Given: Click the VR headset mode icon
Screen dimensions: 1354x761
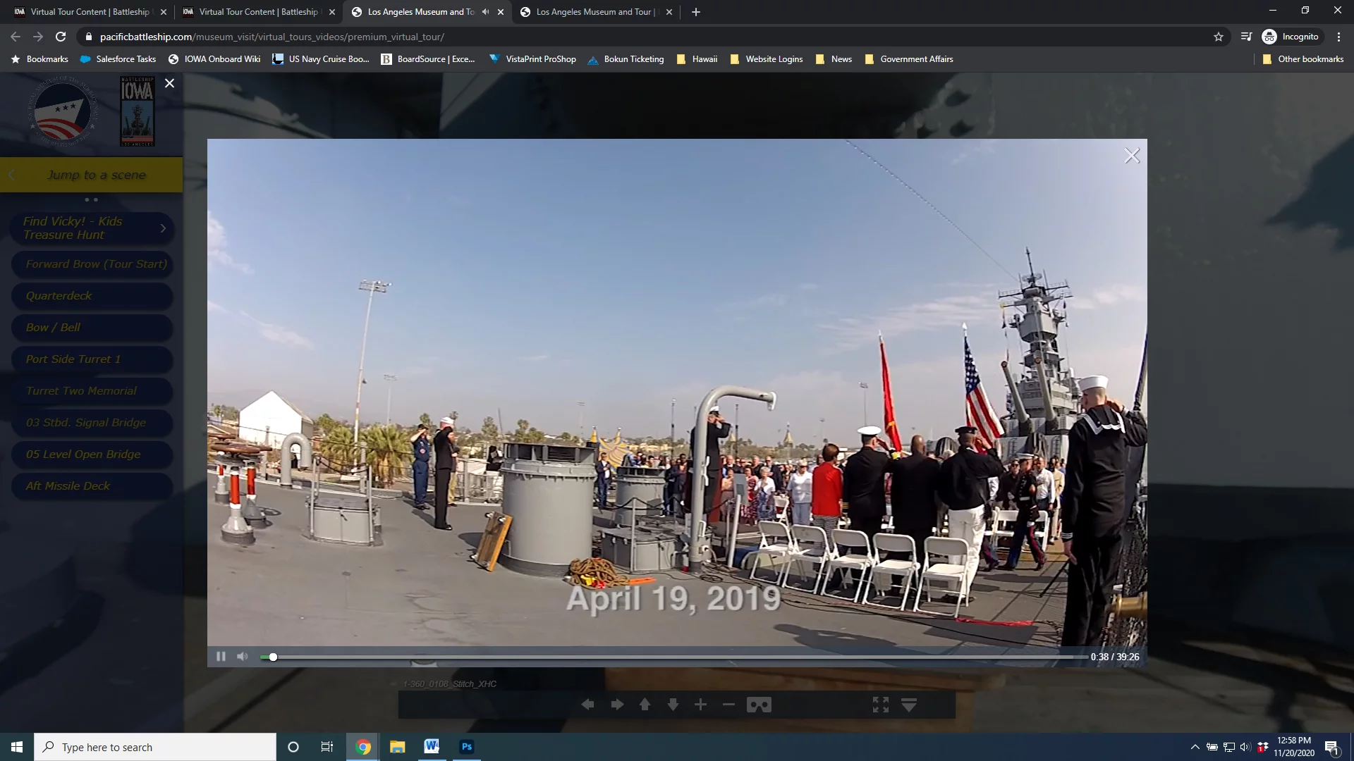Looking at the screenshot, I should 759,705.
